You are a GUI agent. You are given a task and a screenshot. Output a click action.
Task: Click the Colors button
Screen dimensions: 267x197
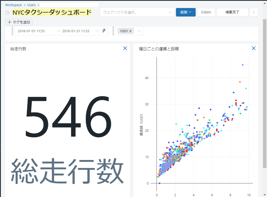point(206,12)
